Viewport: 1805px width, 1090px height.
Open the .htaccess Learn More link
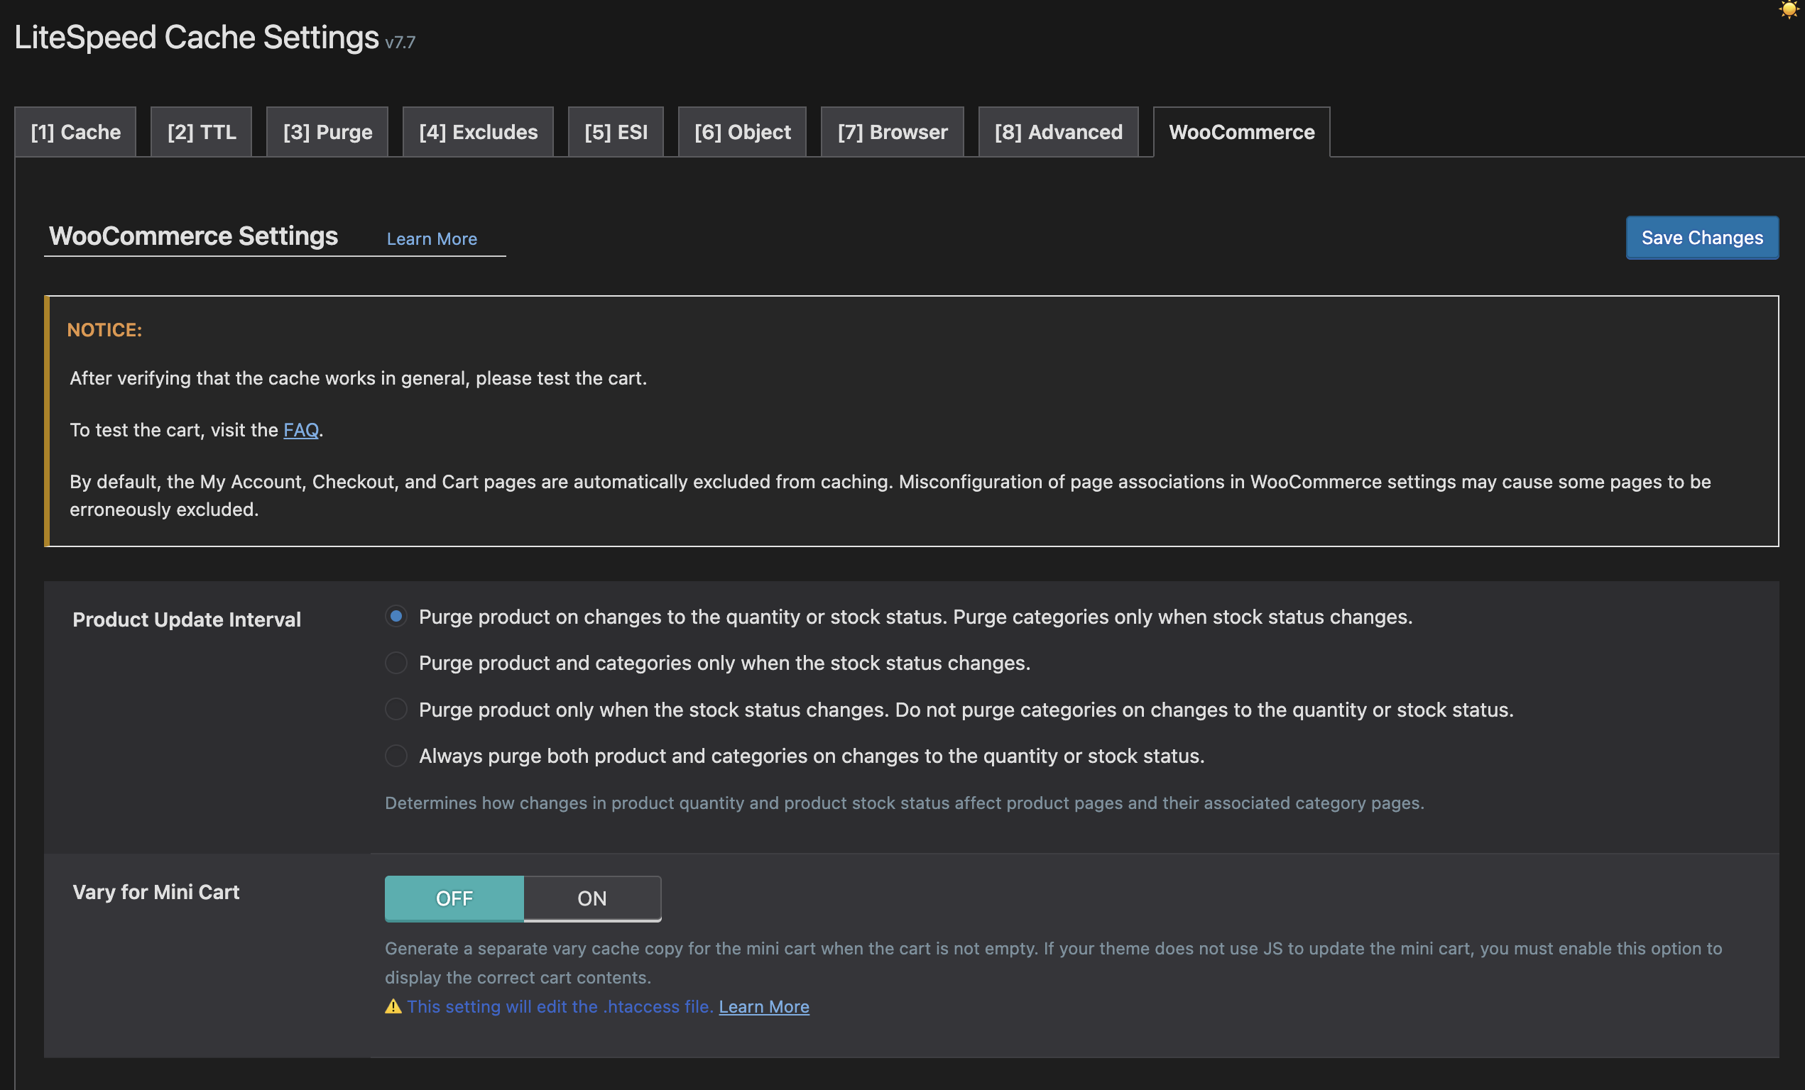pyautogui.click(x=763, y=1006)
